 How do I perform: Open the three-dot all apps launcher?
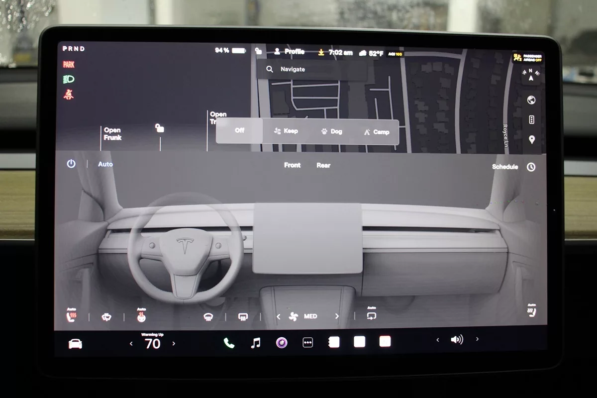(x=308, y=342)
